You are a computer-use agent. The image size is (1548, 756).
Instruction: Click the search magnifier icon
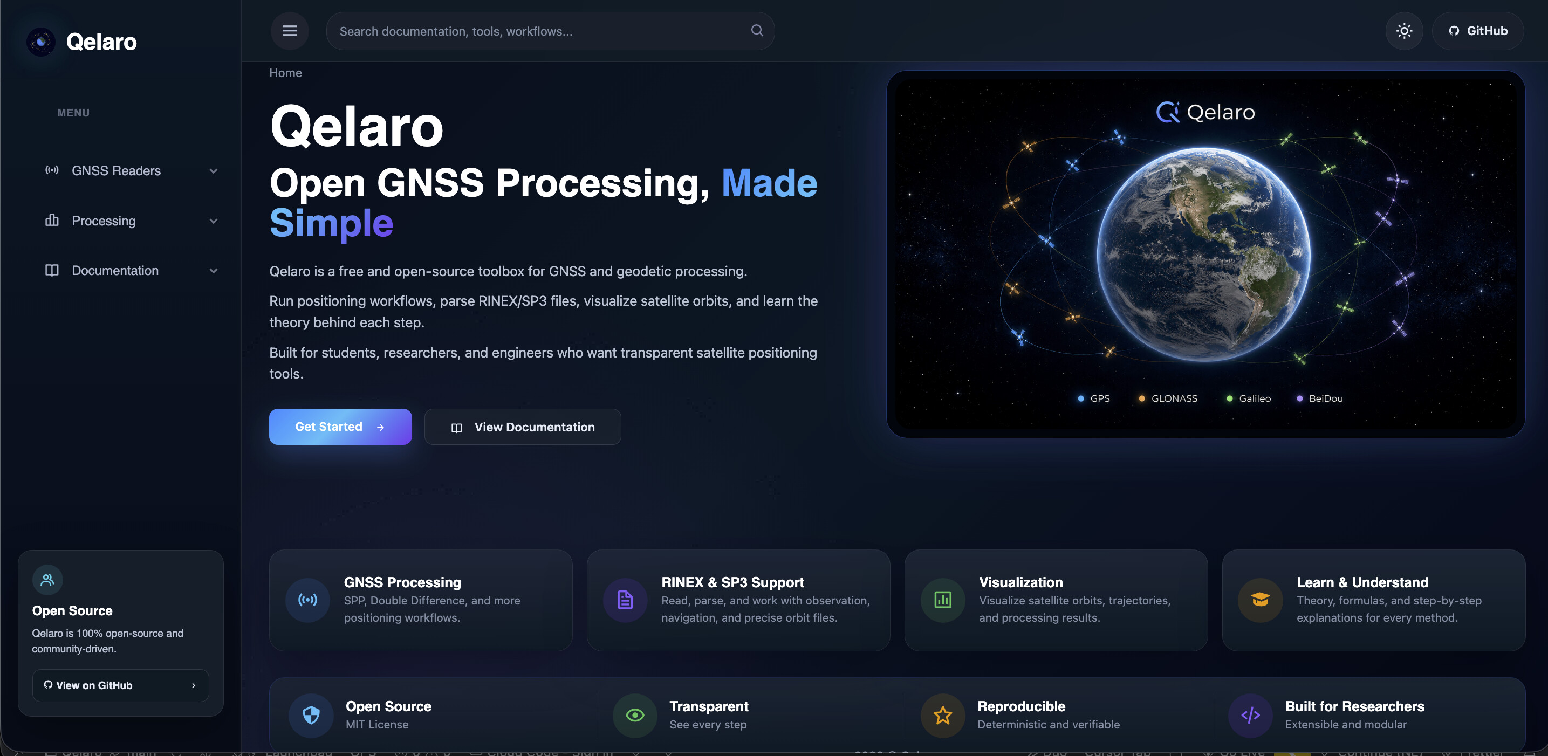pos(757,31)
